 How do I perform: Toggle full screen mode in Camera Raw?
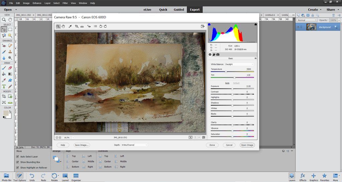(203, 26)
